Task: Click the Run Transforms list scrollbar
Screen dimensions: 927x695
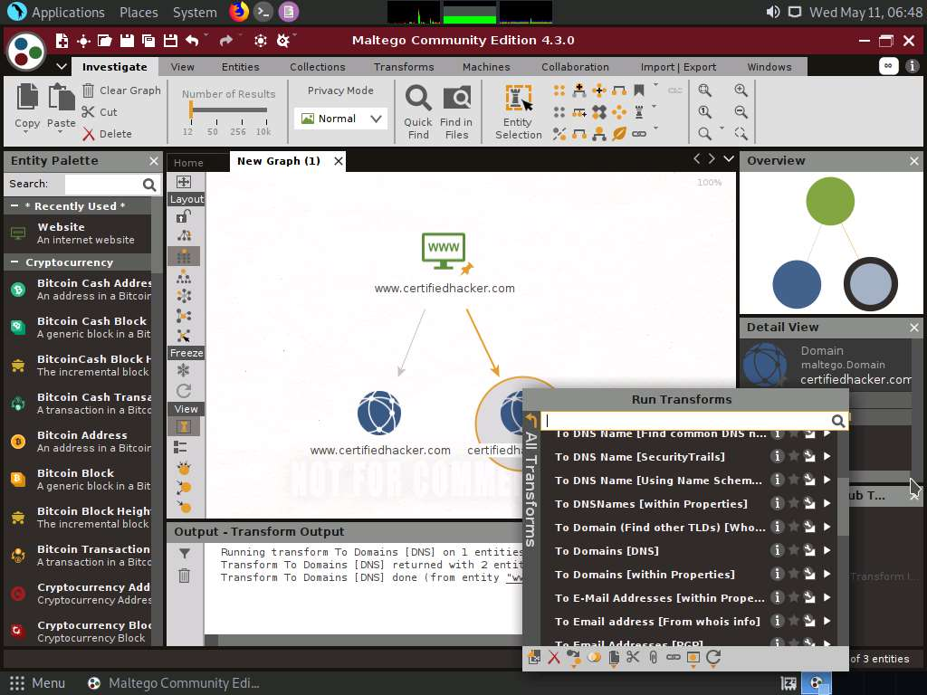Action: (843, 507)
